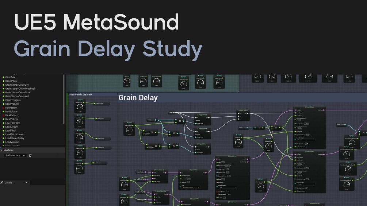The height and width of the screenshot is (206, 367).
Task: Select the lower Grain Delay node header
Action: point(309,151)
